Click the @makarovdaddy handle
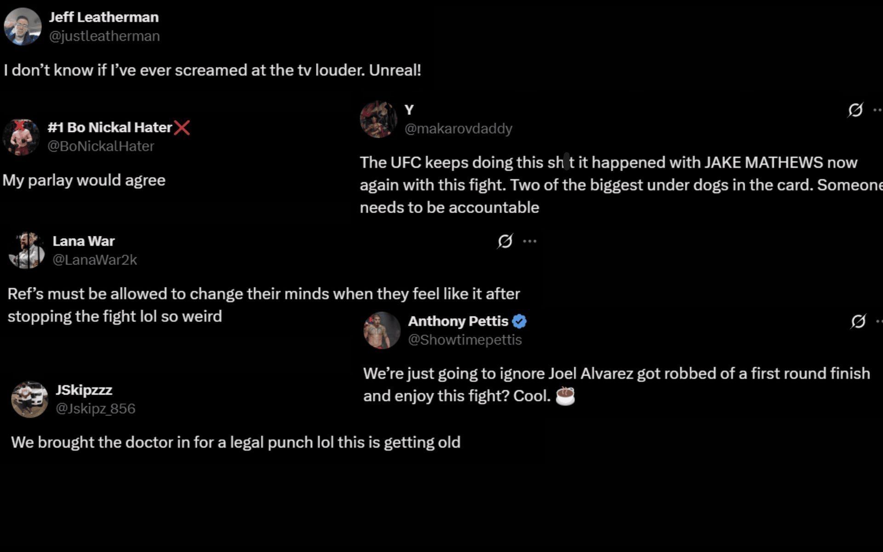 [x=458, y=129]
